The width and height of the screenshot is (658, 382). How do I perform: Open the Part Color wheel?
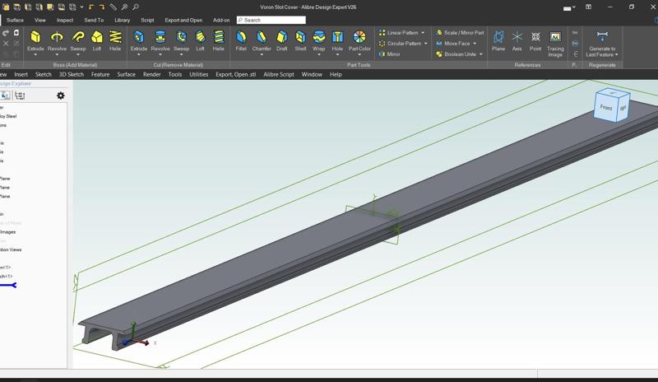pos(359,37)
